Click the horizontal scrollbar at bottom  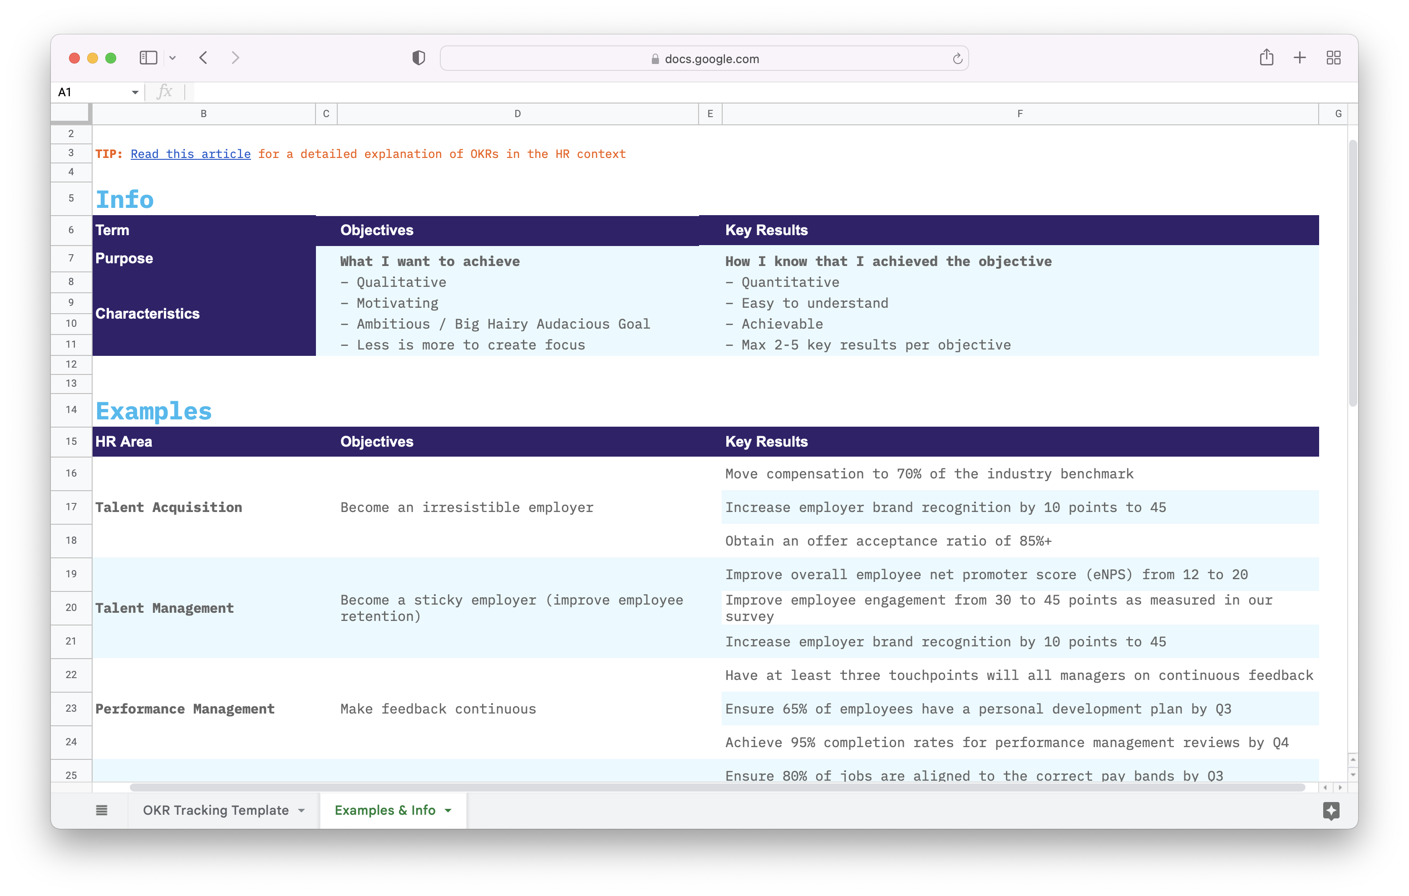[717, 787]
